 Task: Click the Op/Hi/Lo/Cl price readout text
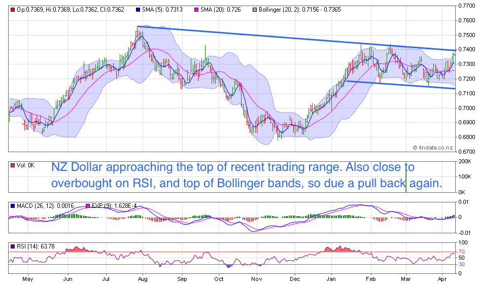(71, 10)
